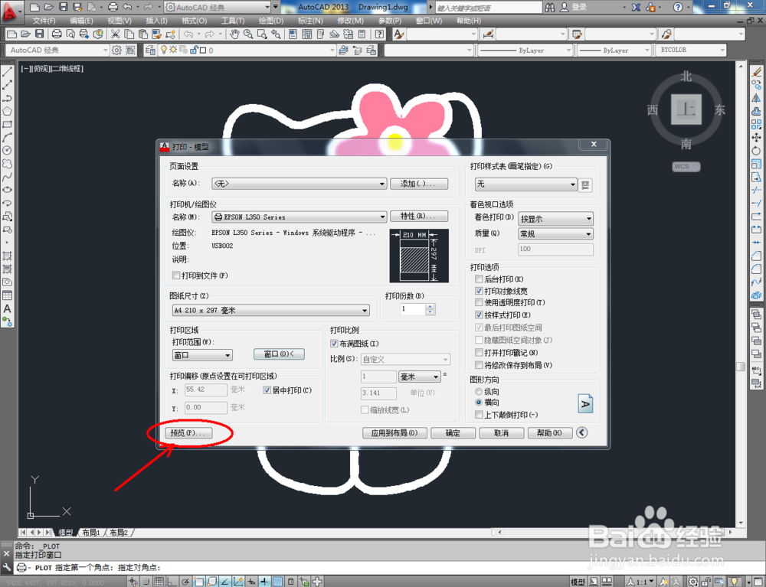This screenshot has width=766, height=587.
Task: Select the Circle draw tool
Action: pos(8,151)
